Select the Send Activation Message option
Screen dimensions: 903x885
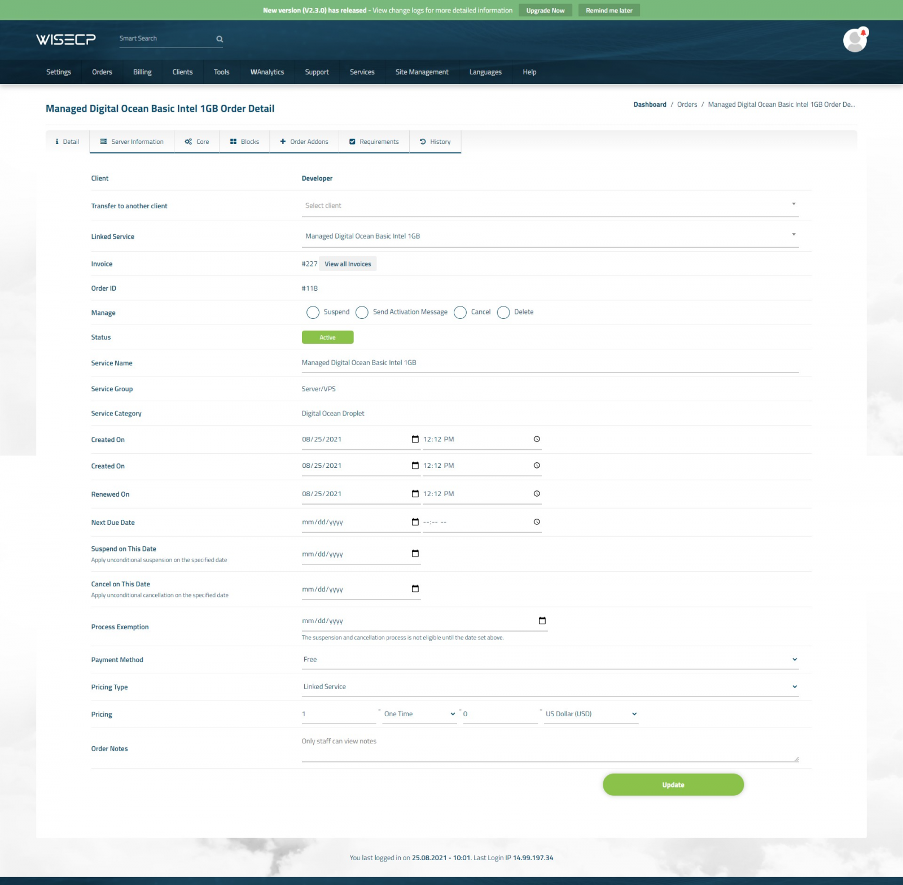click(362, 313)
